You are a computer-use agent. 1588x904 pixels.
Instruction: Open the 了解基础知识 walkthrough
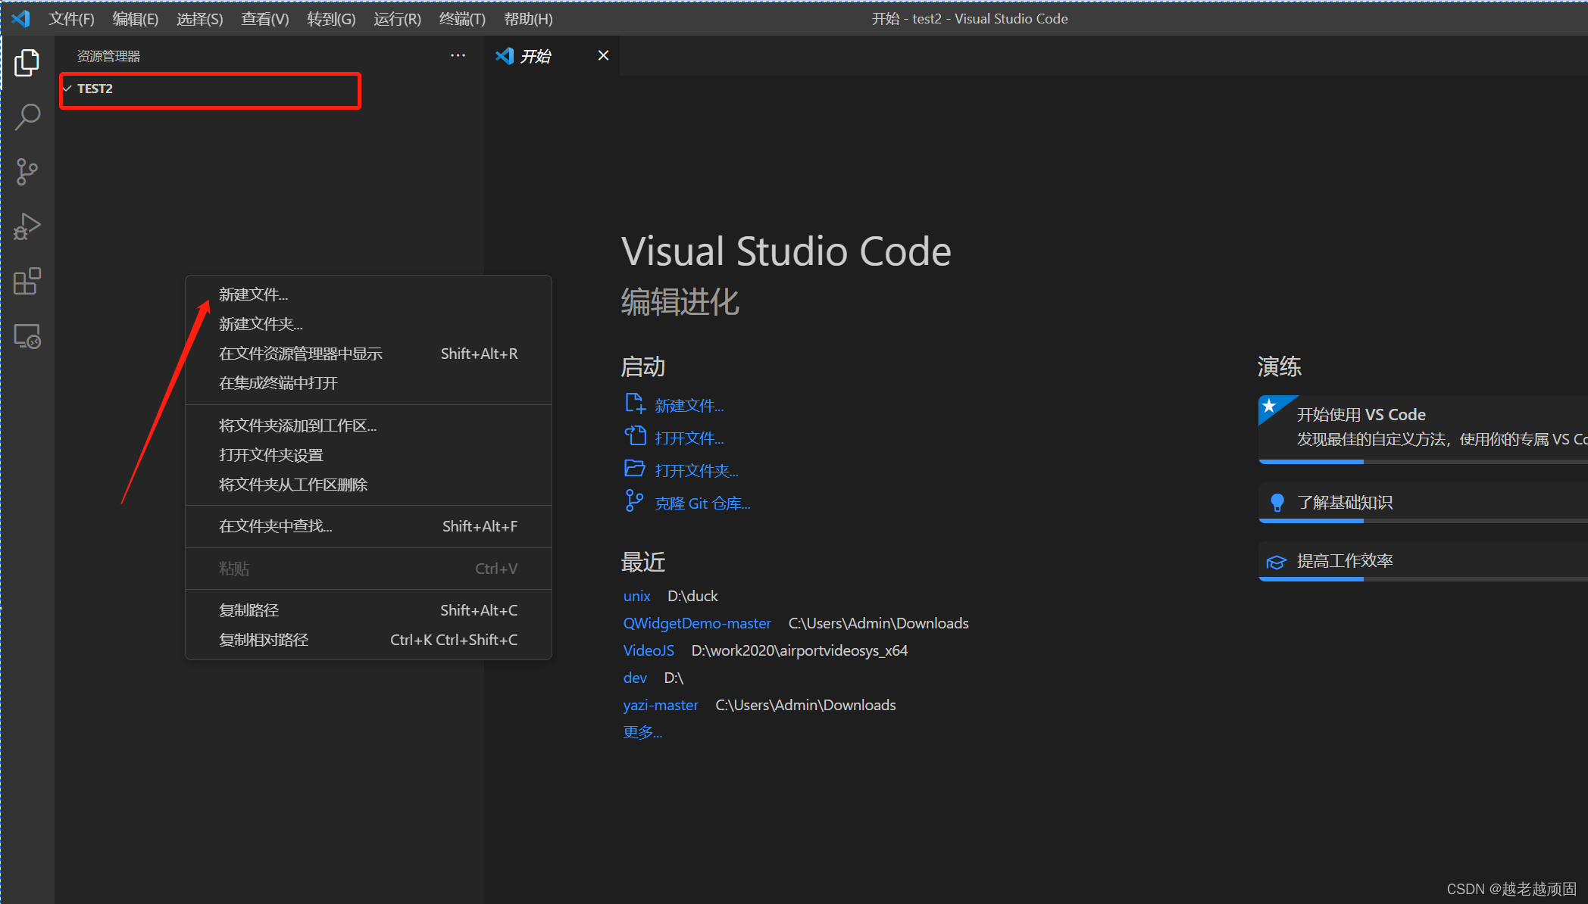click(1423, 502)
